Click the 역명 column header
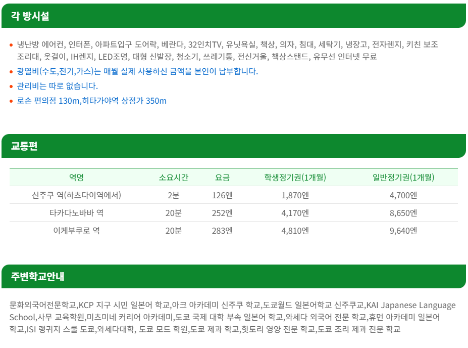 [x=76, y=177]
